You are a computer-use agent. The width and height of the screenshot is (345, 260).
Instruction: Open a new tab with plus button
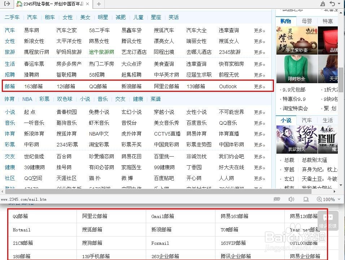point(99,4)
